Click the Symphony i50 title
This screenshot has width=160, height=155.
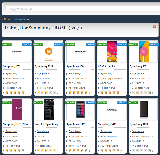pyautogui.click(x=75, y=66)
